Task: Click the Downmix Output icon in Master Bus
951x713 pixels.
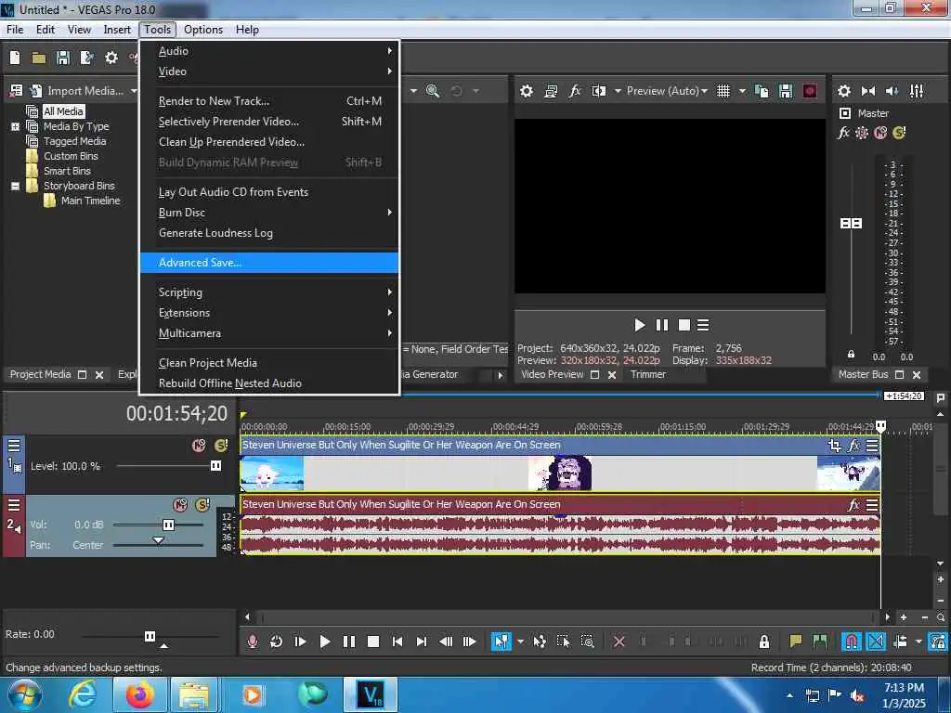Action: 868,91
